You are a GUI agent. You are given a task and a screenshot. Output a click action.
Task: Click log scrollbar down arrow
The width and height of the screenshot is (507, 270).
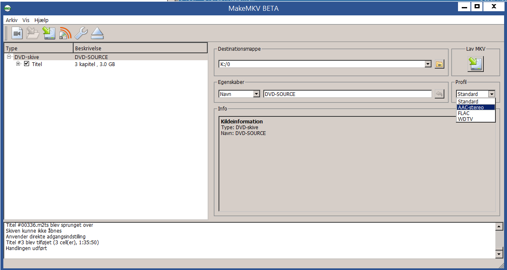click(500, 254)
